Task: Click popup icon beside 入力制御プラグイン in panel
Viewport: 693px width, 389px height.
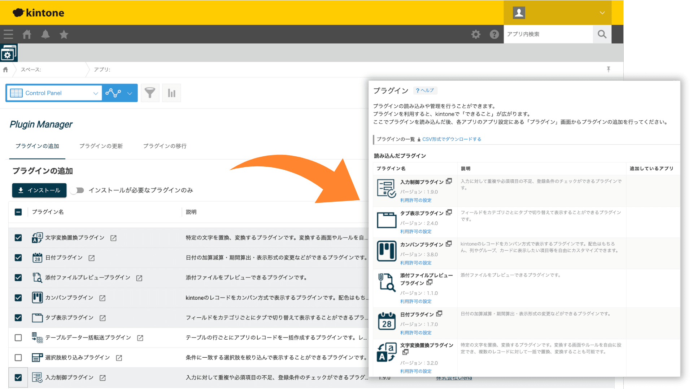Action: (449, 181)
